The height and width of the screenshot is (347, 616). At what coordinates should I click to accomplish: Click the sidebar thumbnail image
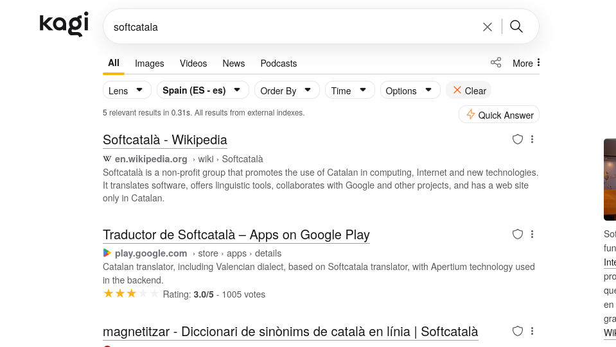pyautogui.click(x=610, y=179)
